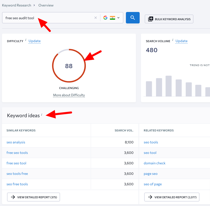Click the plus icon on Bulk Keyword Analysis
Image resolution: width=210 pixels, height=206 pixels.
(x=150, y=19)
